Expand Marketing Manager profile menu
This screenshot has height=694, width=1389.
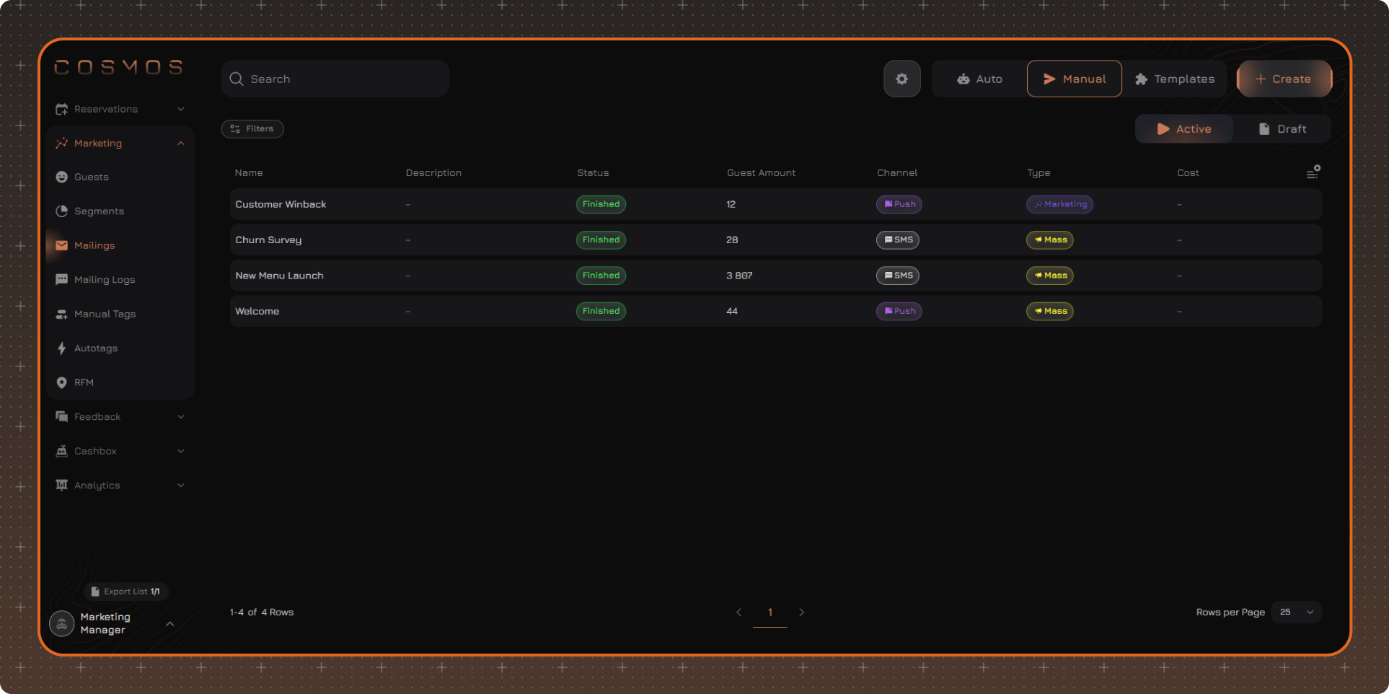[170, 623]
